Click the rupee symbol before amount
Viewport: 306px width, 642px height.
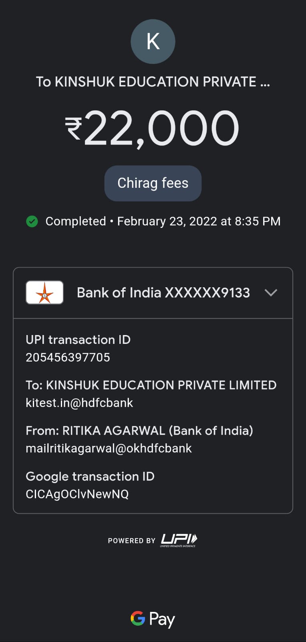click(73, 128)
